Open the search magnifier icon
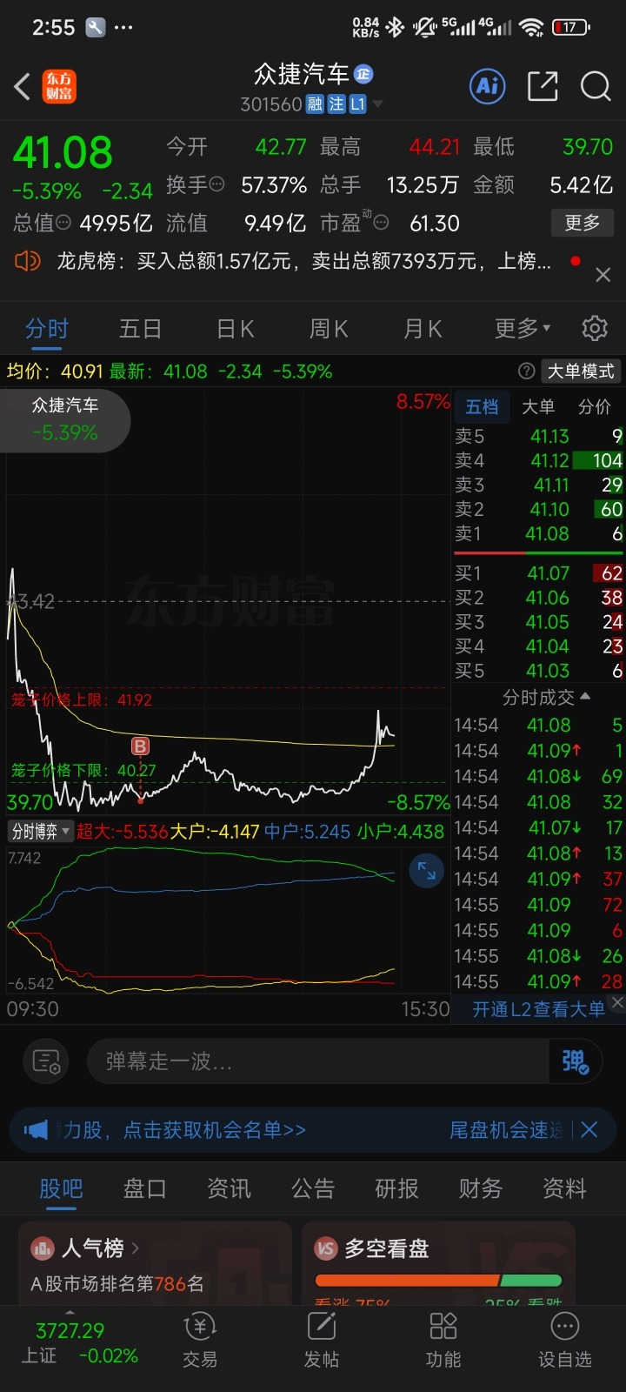 (596, 86)
